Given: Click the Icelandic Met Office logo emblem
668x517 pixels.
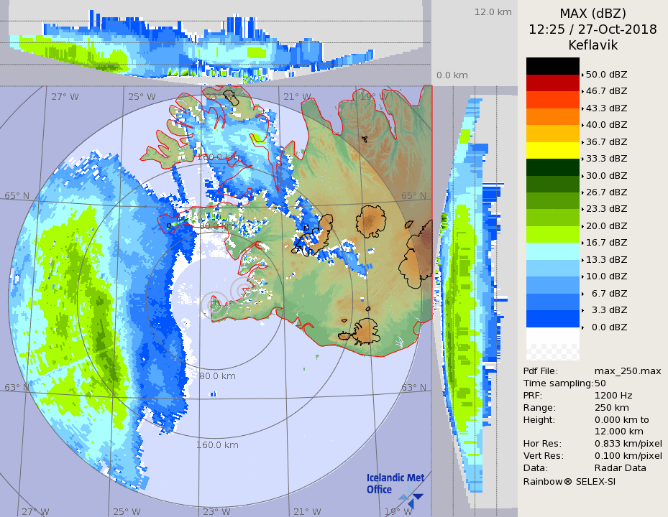Looking at the screenshot, I should (413, 495).
